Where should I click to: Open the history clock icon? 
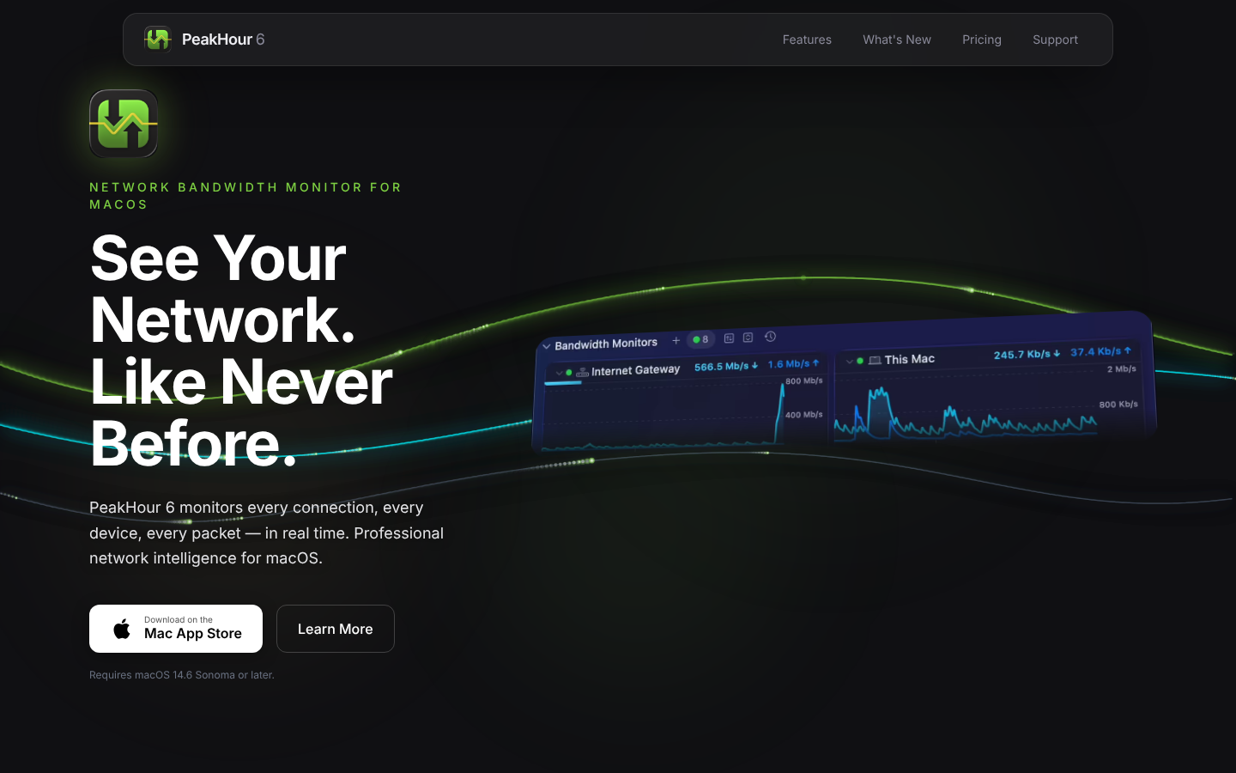(770, 337)
